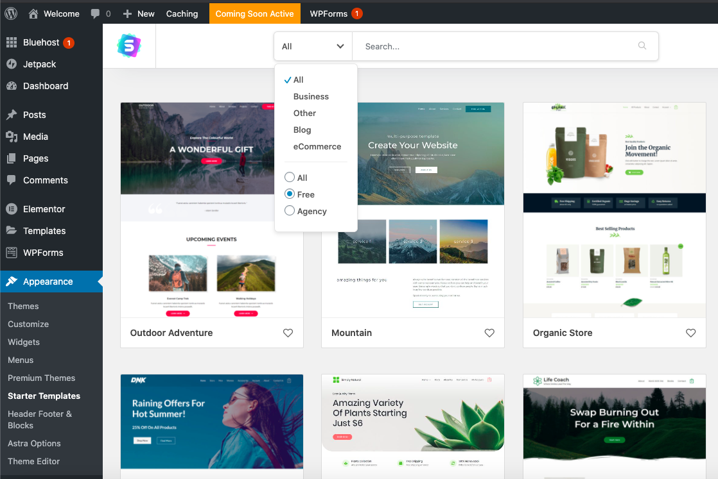This screenshot has height=479, width=718.
Task: Click the Coming Soon Active button
Action: tap(254, 13)
